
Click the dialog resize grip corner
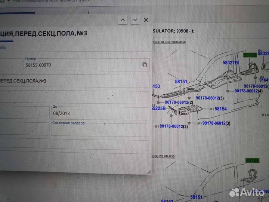click(x=149, y=172)
